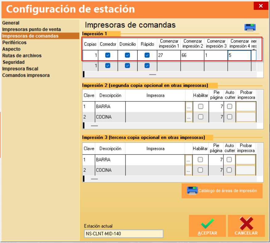
Task: Click Impresora cell for BARRA in Impresión 3
Action: tap(155, 160)
